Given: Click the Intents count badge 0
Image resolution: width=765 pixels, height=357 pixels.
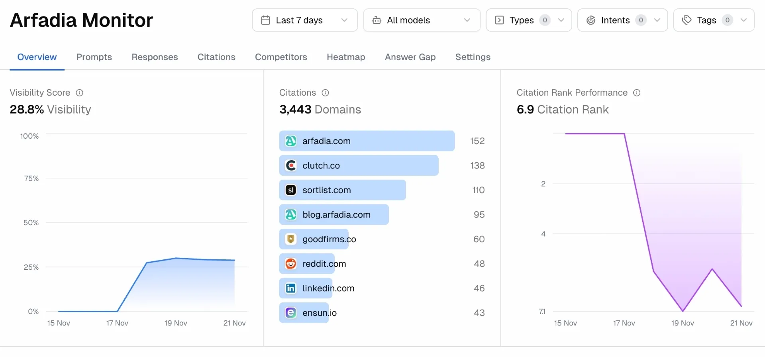Looking at the screenshot, I should click(641, 20).
